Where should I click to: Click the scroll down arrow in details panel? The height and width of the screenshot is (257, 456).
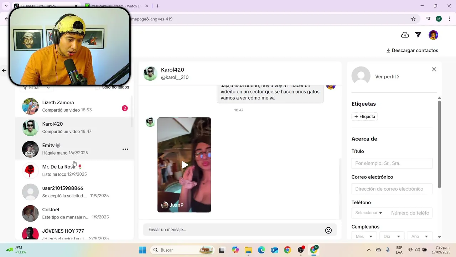click(439, 237)
